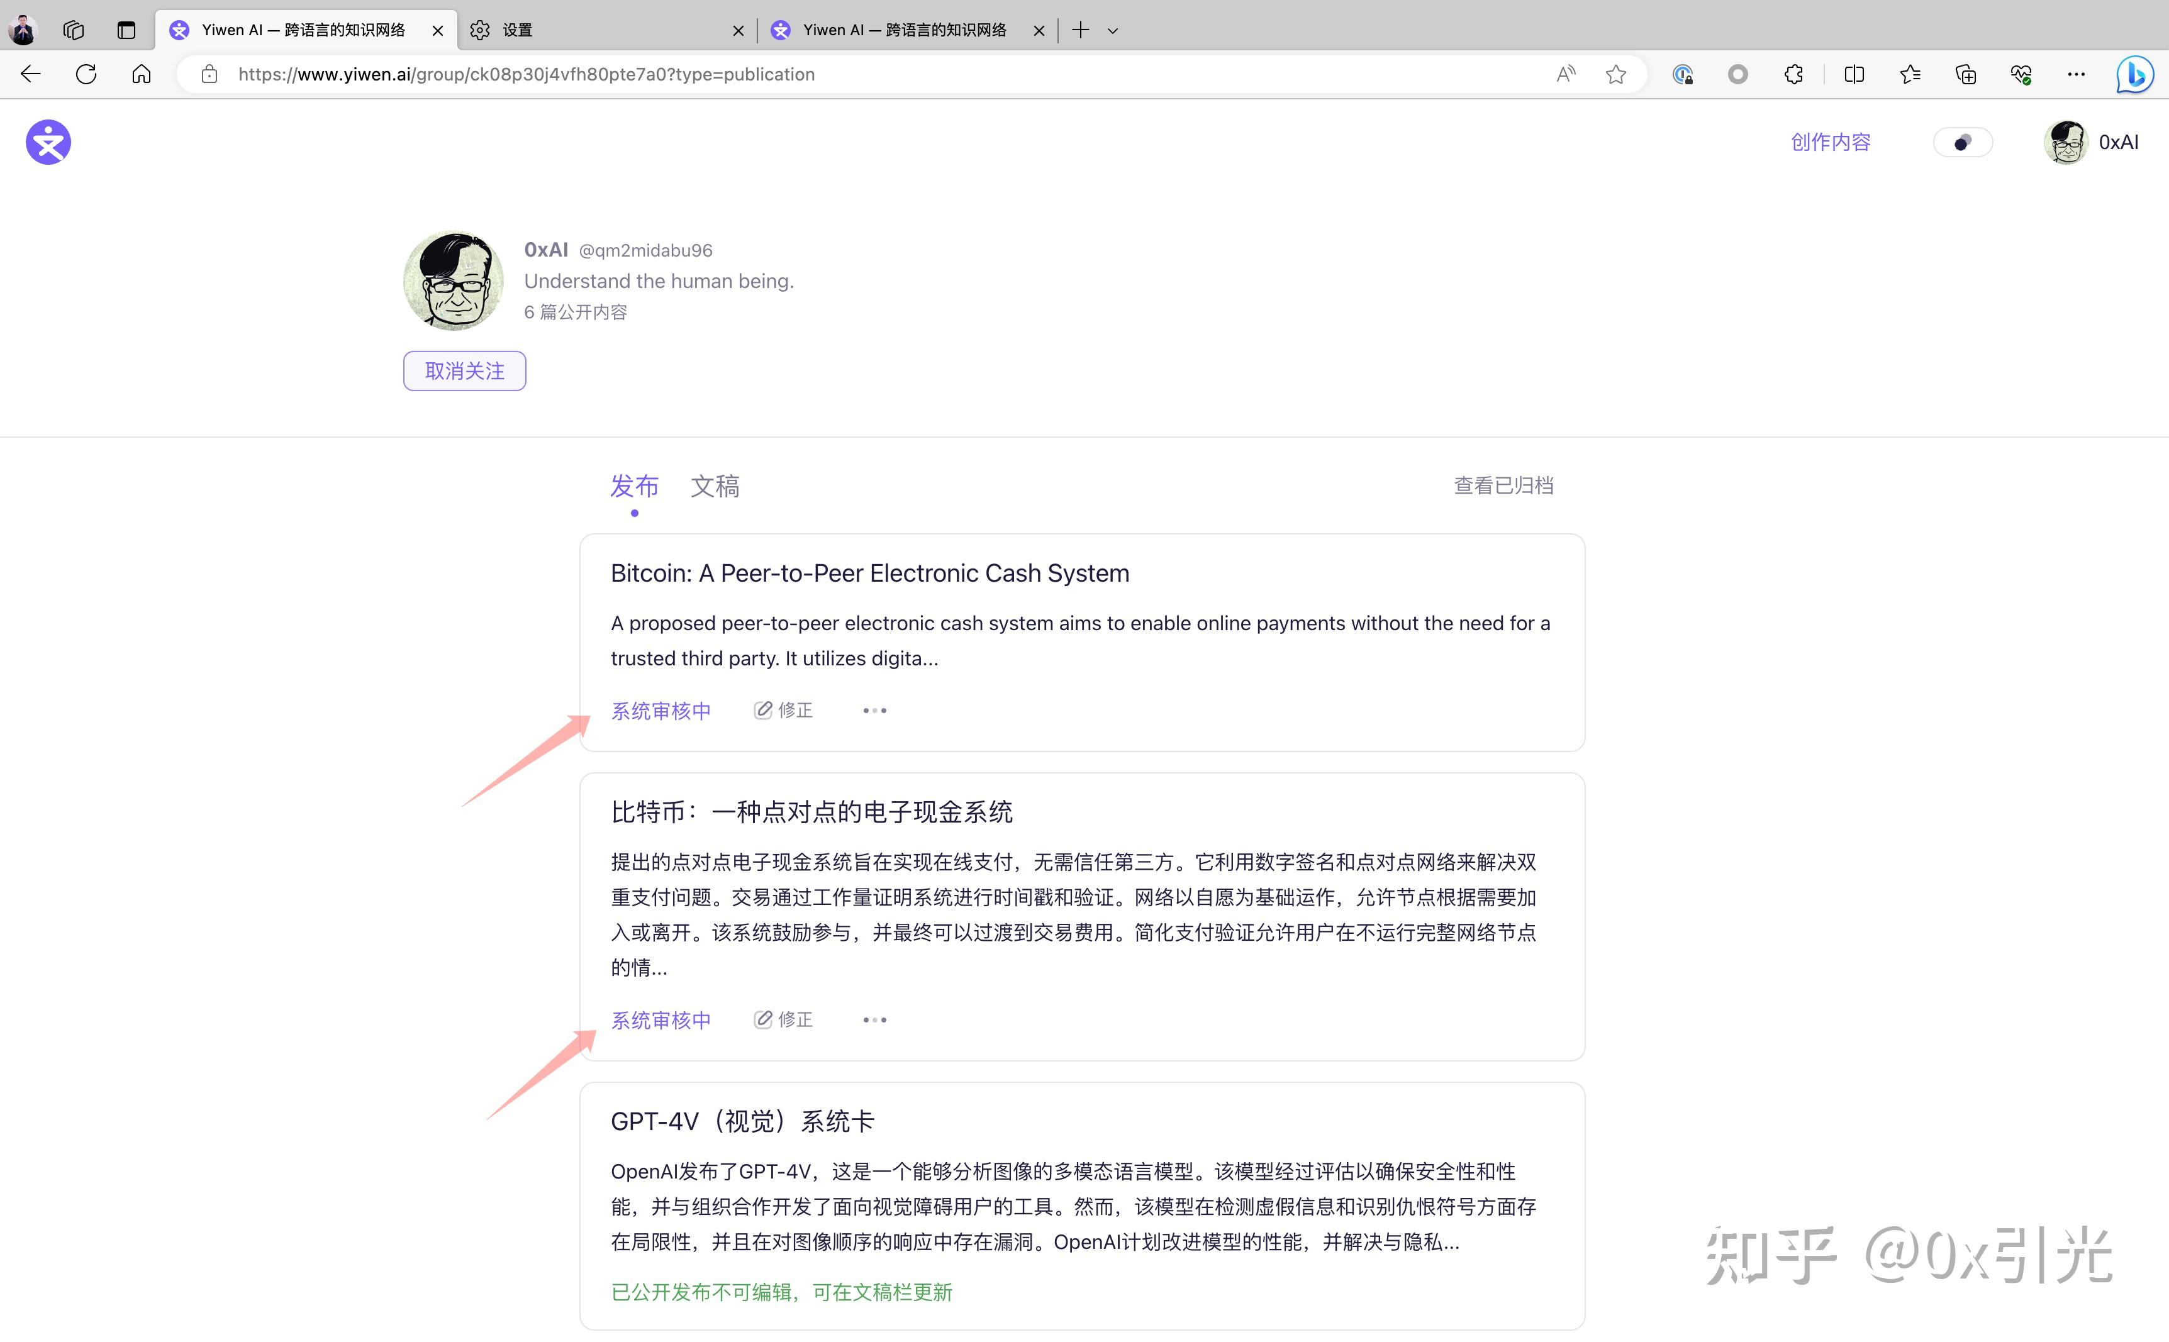
Task: Click the 0xAI profile picture thumbnail
Action: [454, 280]
